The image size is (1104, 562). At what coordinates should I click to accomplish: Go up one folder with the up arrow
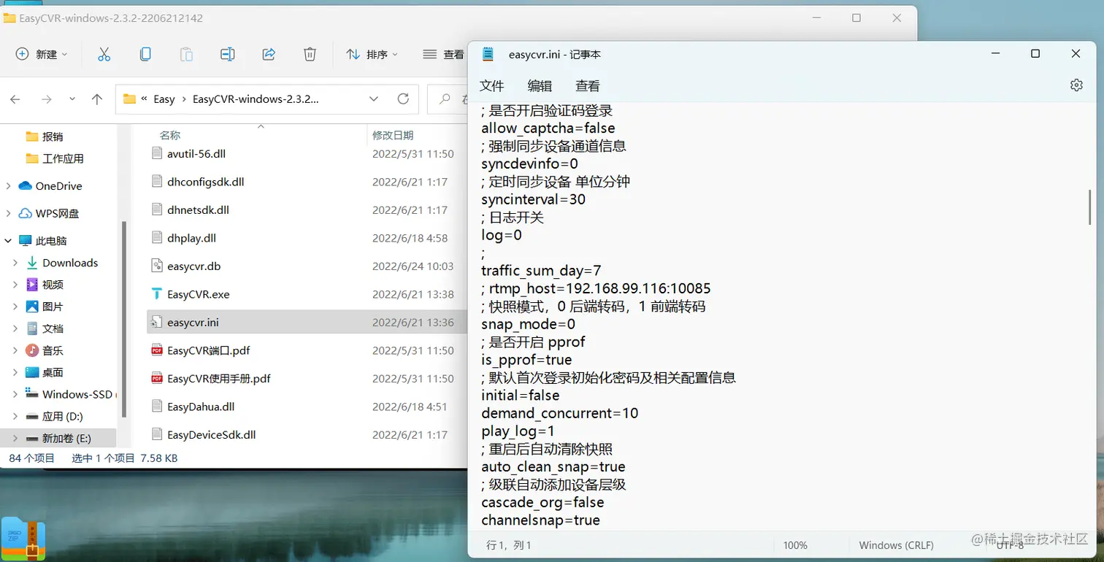(x=96, y=99)
